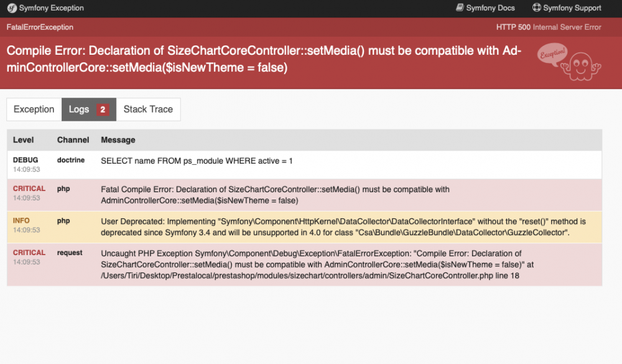
Task: Select the DEBUG doctrine log row
Action: [x=197, y=161]
